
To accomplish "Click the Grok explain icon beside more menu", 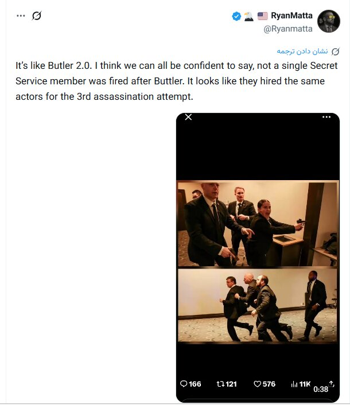I will click(x=36, y=15).
